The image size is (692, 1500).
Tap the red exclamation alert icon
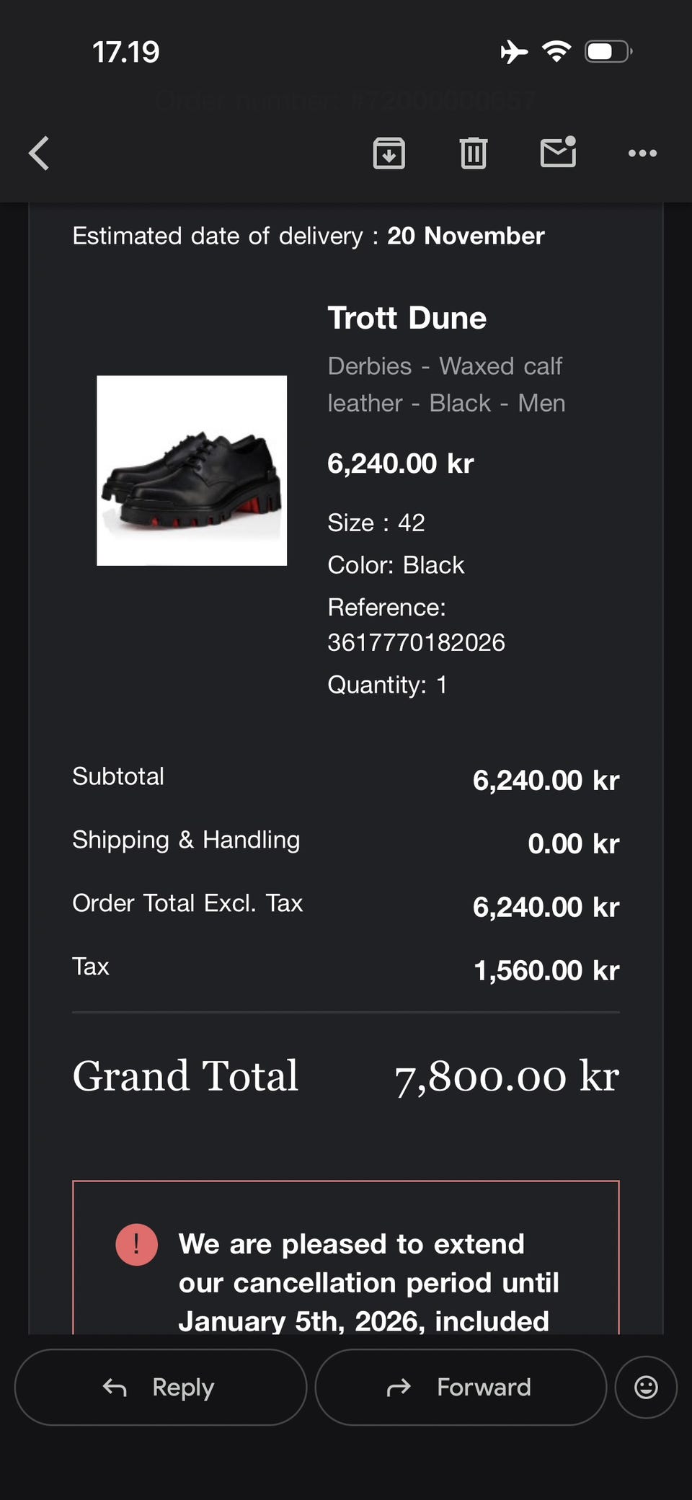click(x=136, y=1244)
